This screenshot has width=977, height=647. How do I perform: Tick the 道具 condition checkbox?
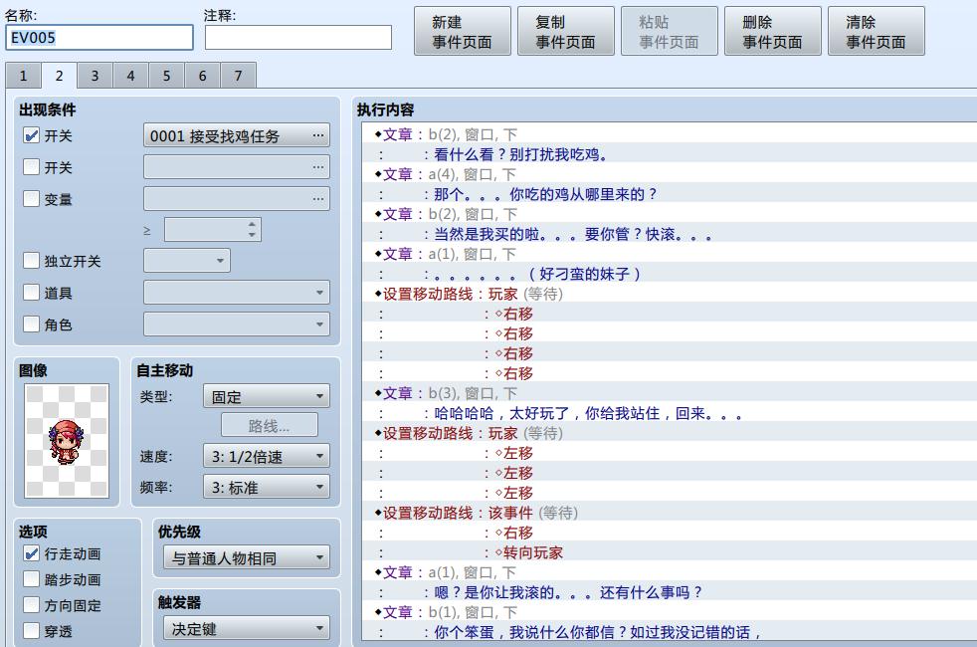pos(31,292)
